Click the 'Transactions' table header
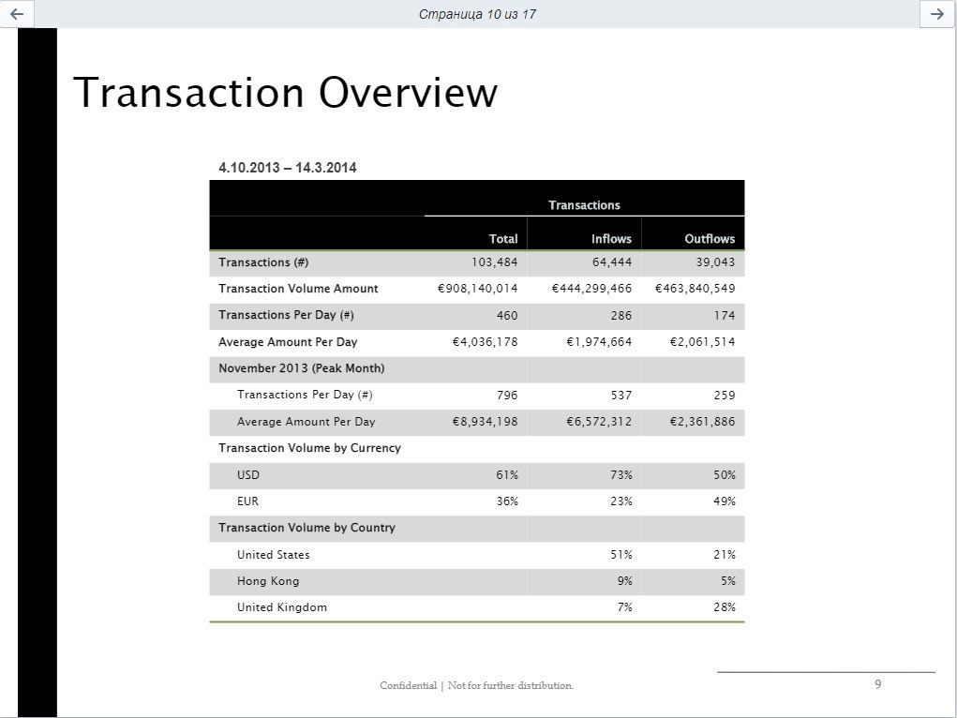957x718 pixels. tap(584, 205)
